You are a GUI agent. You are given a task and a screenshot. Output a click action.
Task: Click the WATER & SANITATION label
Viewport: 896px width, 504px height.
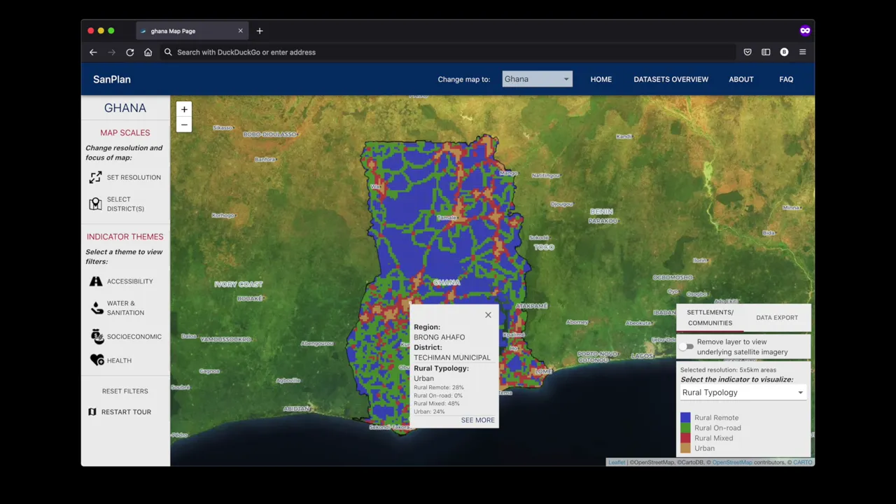pyautogui.click(x=125, y=308)
